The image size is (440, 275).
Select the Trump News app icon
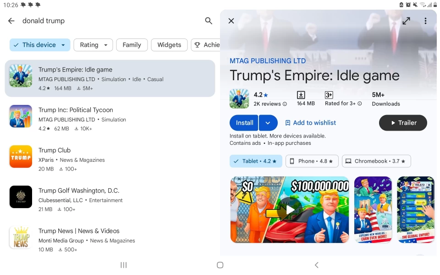[21, 237]
